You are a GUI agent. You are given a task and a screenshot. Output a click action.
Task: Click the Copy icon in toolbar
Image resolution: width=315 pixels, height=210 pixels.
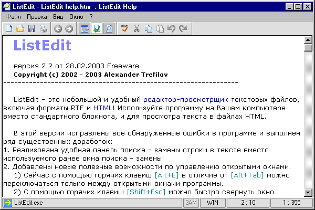coord(148,29)
